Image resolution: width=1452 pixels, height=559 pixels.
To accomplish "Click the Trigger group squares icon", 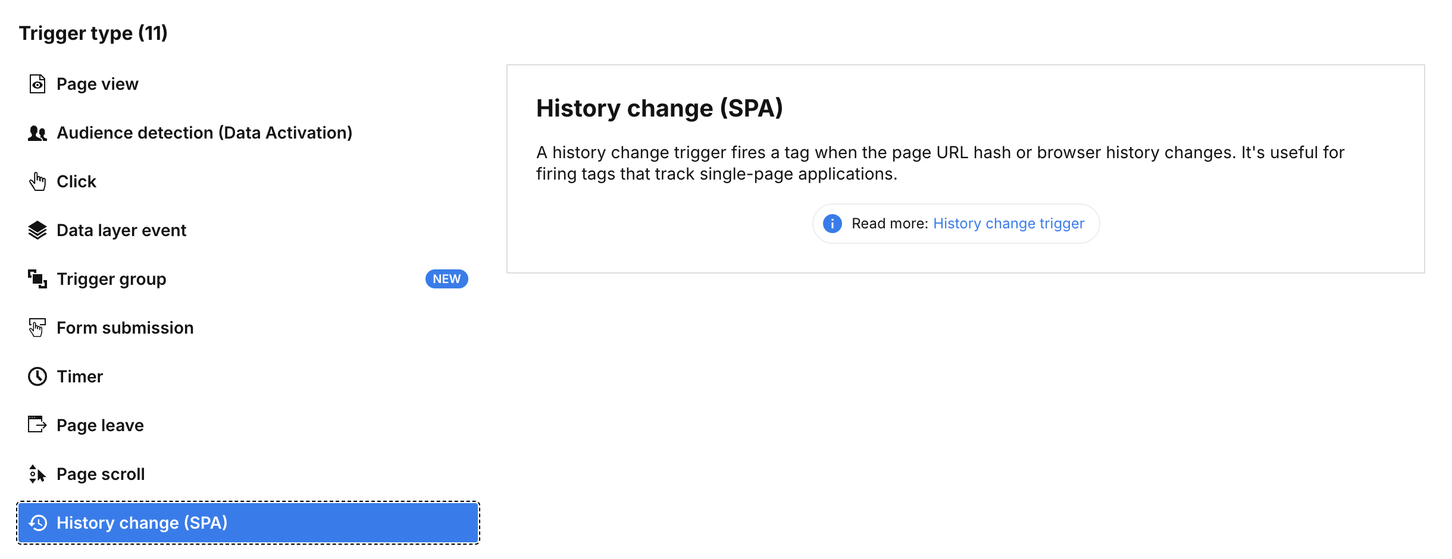I will (x=37, y=279).
